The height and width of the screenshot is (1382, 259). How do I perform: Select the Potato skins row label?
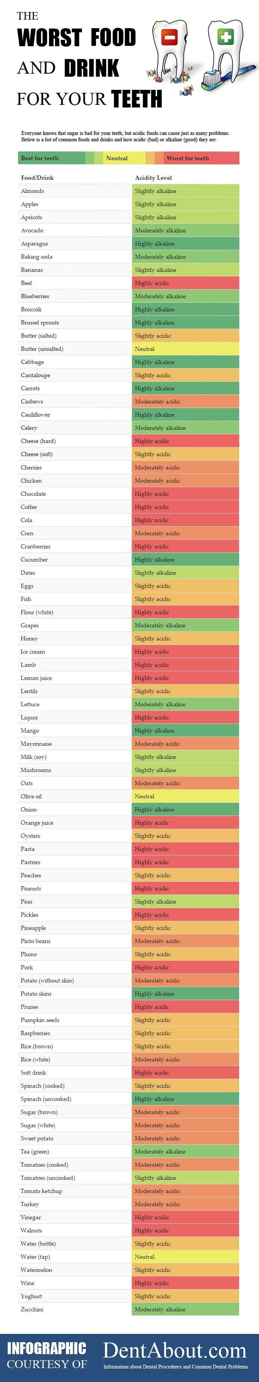[x=36, y=994]
